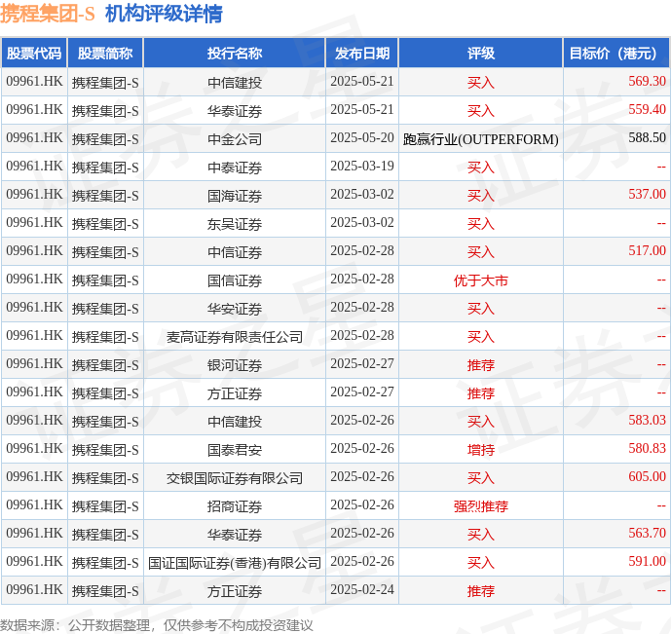This screenshot has height=634, width=671.
Task: Select the 发布日期 column header
Action: coord(362,54)
